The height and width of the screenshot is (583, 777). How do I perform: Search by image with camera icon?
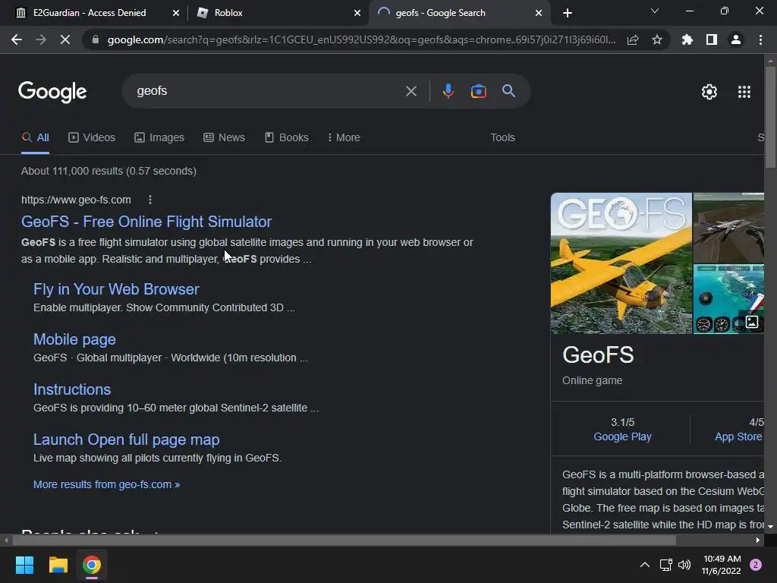[x=479, y=91]
